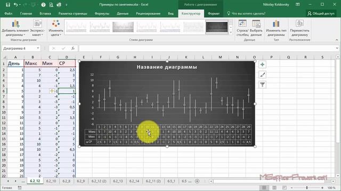Click the zoom in plus button
341x191 pixels.
(322, 188)
